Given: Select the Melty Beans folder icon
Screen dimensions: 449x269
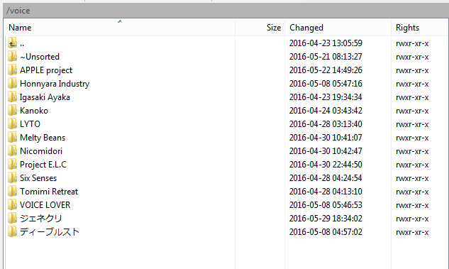Looking at the screenshot, I should [12, 138].
